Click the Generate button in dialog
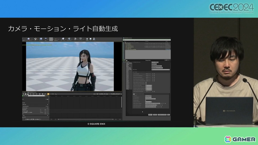Image resolution: width=258 pixels, height=145 pixels. pyautogui.click(x=155, y=115)
